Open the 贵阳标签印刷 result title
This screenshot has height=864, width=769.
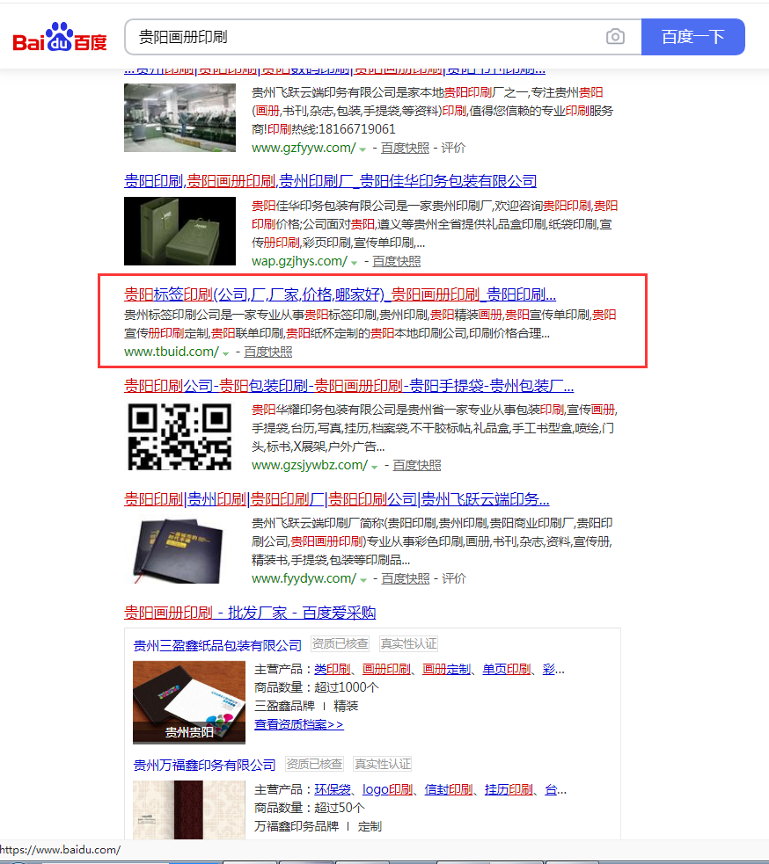click(340, 294)
